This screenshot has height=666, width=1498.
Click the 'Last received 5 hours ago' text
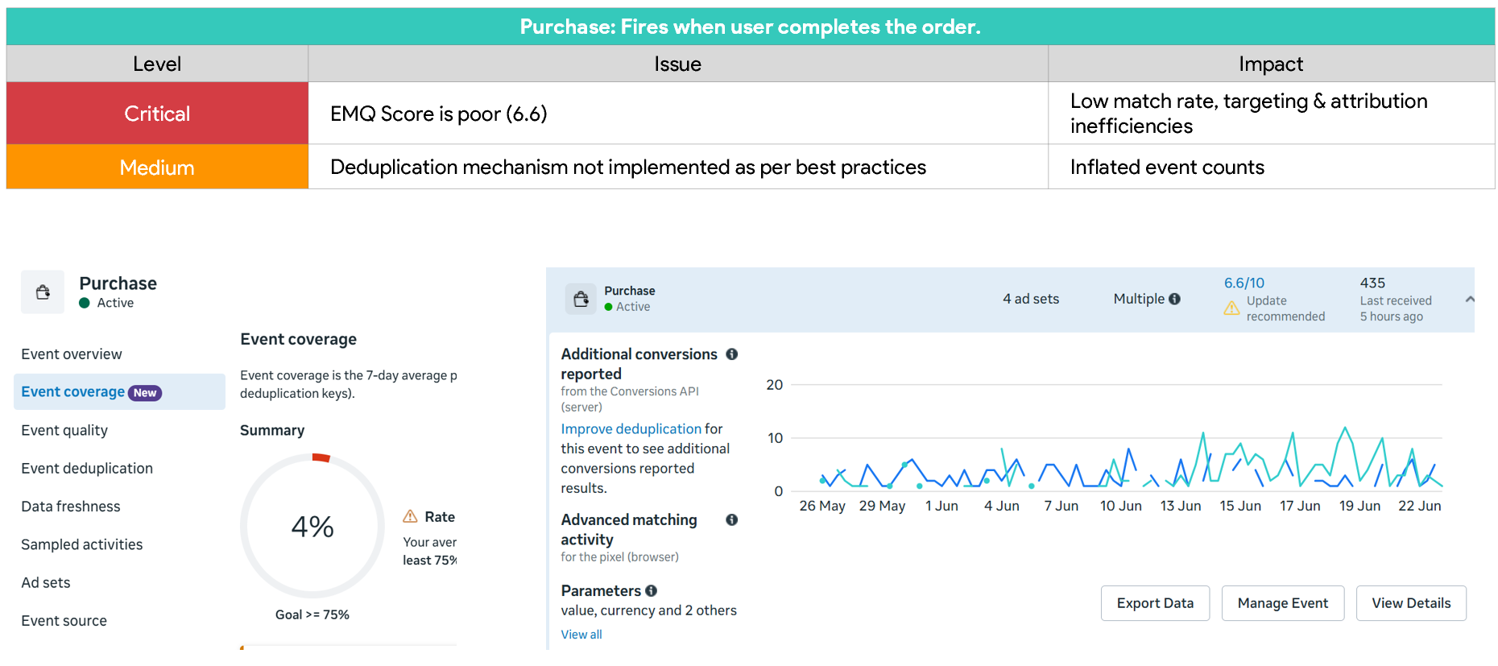tap(1396, 308)
